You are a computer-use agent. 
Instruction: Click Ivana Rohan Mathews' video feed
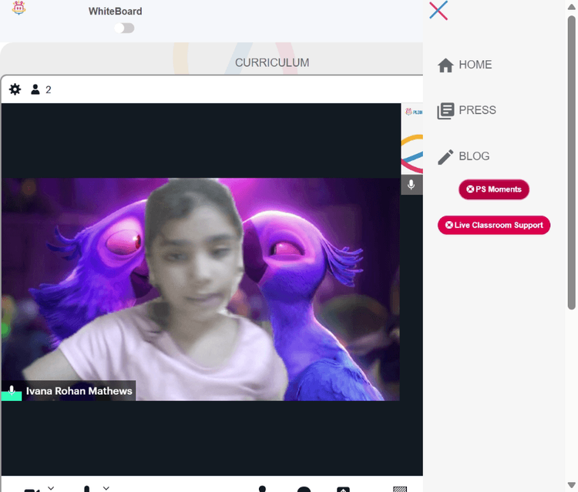coord(200,289)
